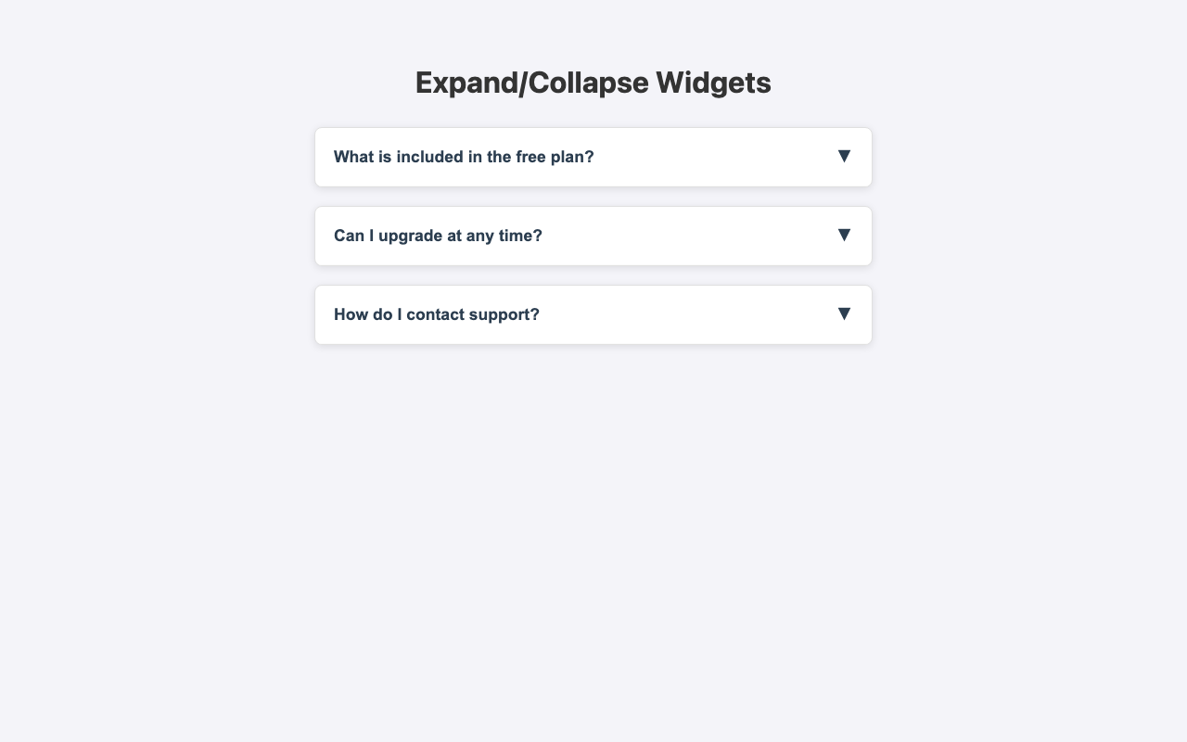Viewport: 1187px width, 742px height.
Task: Toggle the second accordion's arrow indicator
Action: (x=844, y=235)
